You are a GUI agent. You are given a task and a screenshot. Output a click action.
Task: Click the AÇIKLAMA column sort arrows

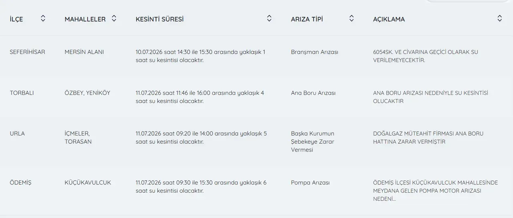point(499,18)
